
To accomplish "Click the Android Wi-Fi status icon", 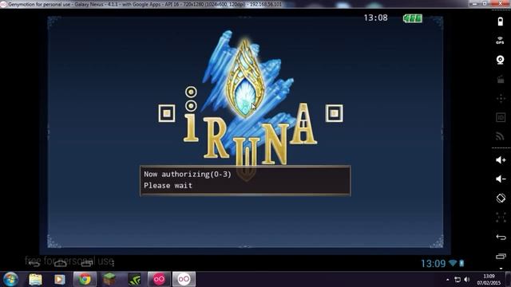I will click(453, 263).
